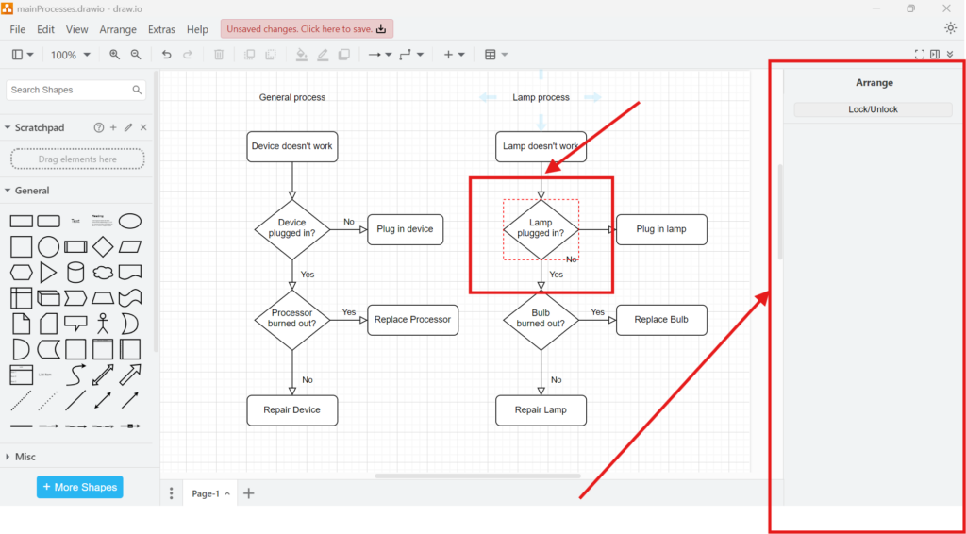Edit the Scratchpad with pencil icon
Image resolution: width=966 pixels, height=534 pixels.
[x=128, y=127]
